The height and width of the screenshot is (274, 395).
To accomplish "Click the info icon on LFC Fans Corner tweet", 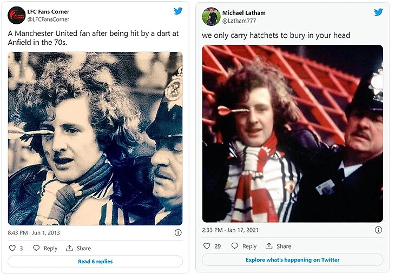I will [178, 232].
